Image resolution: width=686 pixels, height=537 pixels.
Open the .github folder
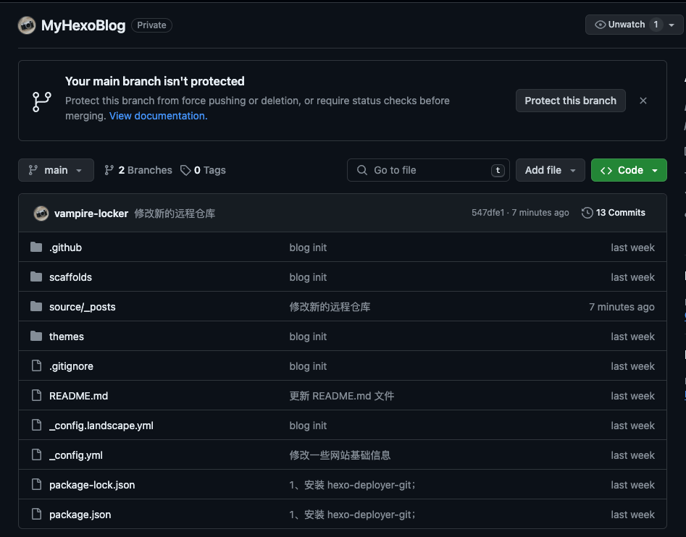point(66,248)
